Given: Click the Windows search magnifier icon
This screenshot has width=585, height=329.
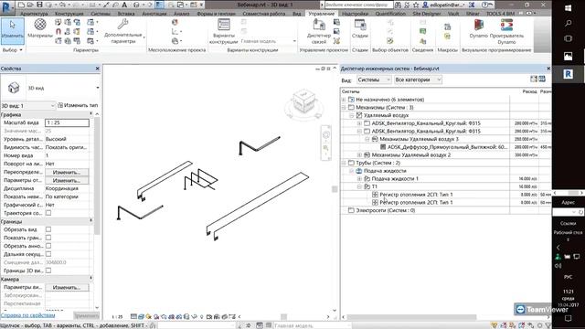Looking at the screenshot, I should (569, 24).
